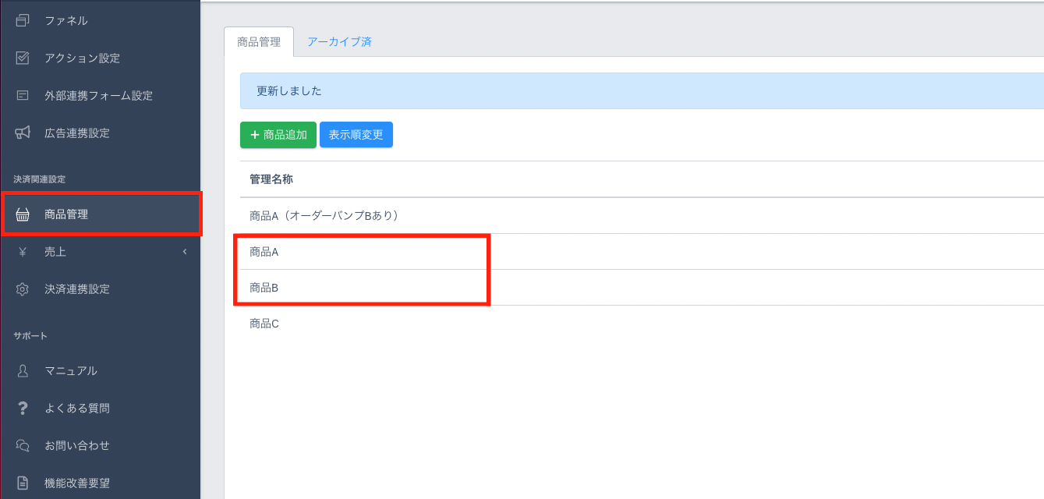Click the yen sales icon
The width and height of the screenshot is (1044, 499).
(x=23, y=252)
